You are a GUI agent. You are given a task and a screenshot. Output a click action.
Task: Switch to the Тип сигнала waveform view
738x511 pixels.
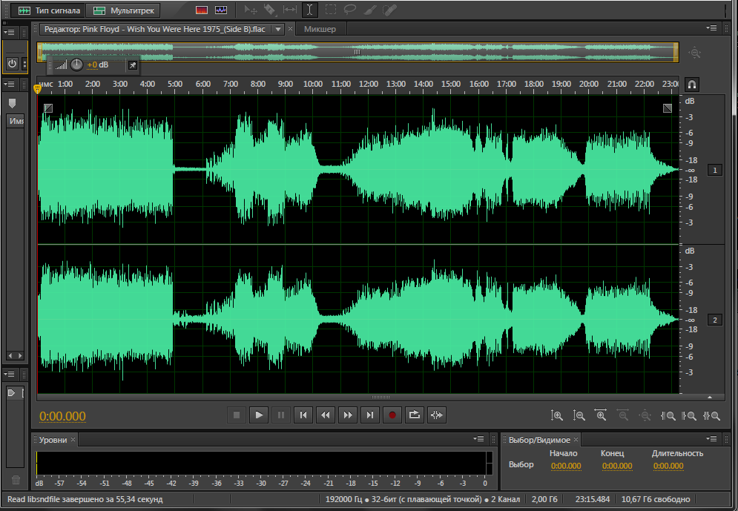pos(48,10)
